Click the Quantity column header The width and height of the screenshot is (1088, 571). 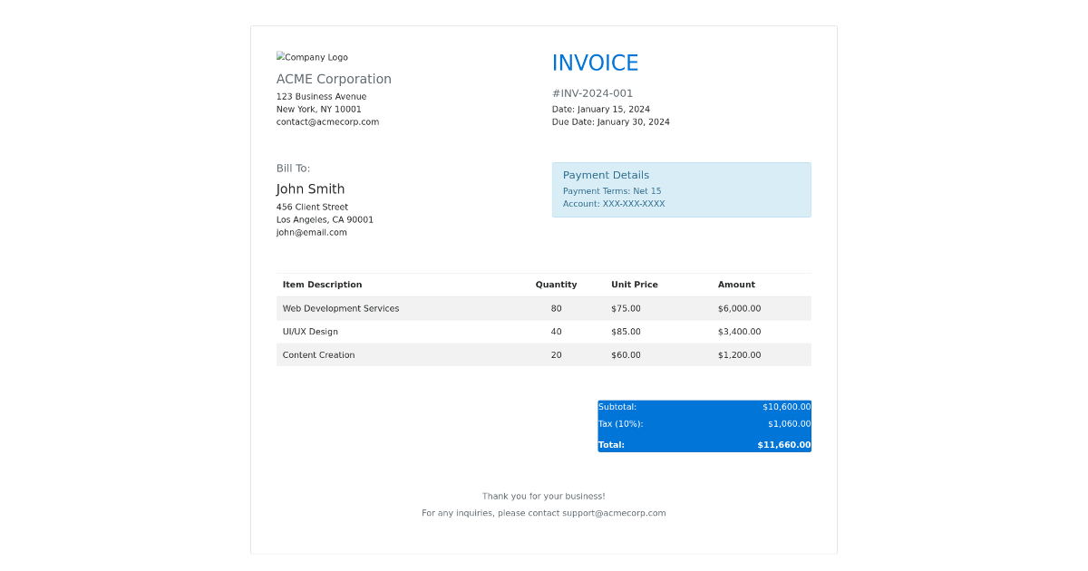[556, 284]
